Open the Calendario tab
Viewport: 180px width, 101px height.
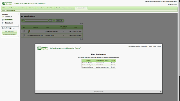tap(22, 8)
